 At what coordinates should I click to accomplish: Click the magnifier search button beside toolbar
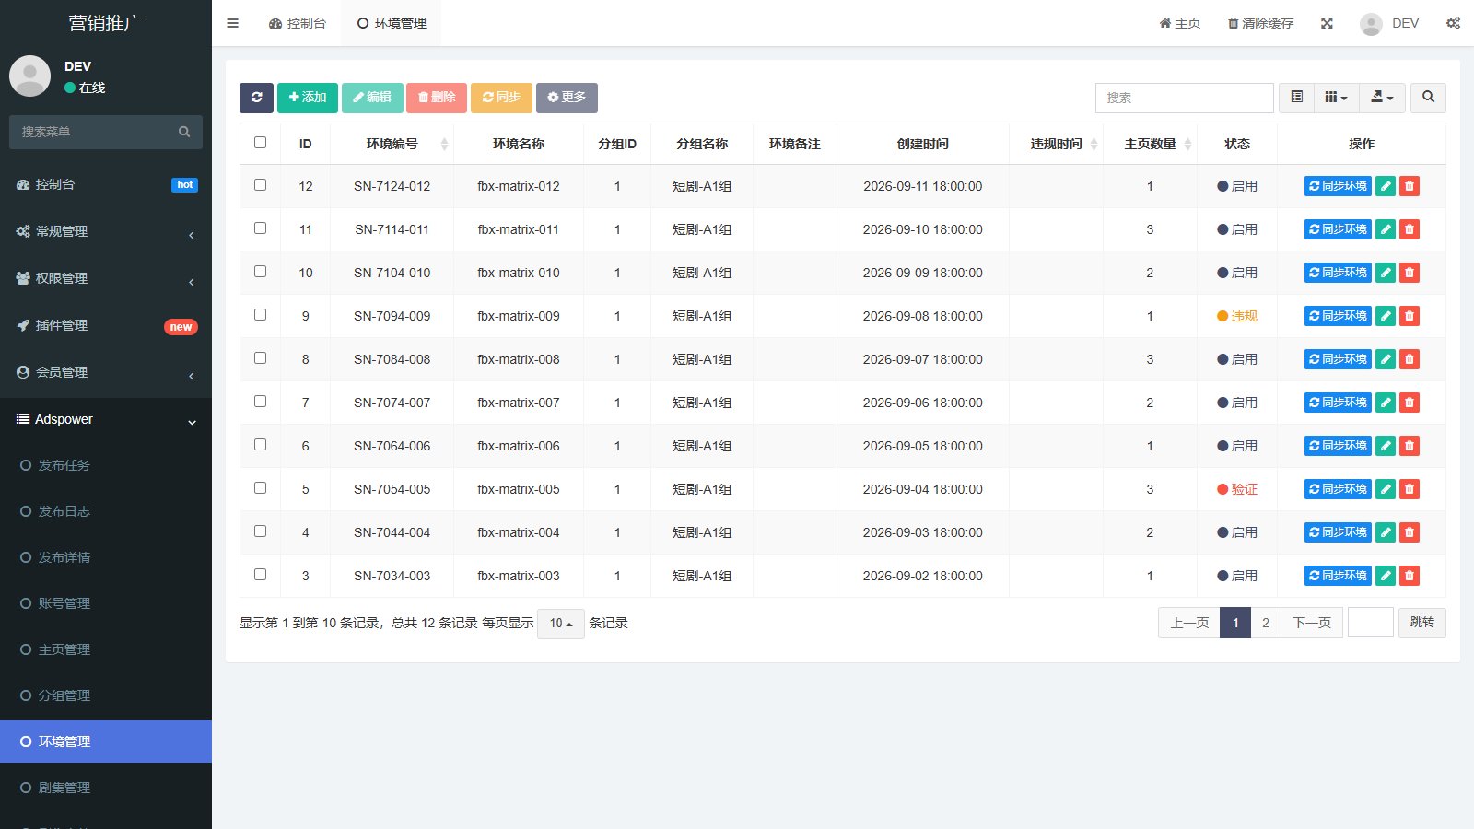(x=1428, y=98)
